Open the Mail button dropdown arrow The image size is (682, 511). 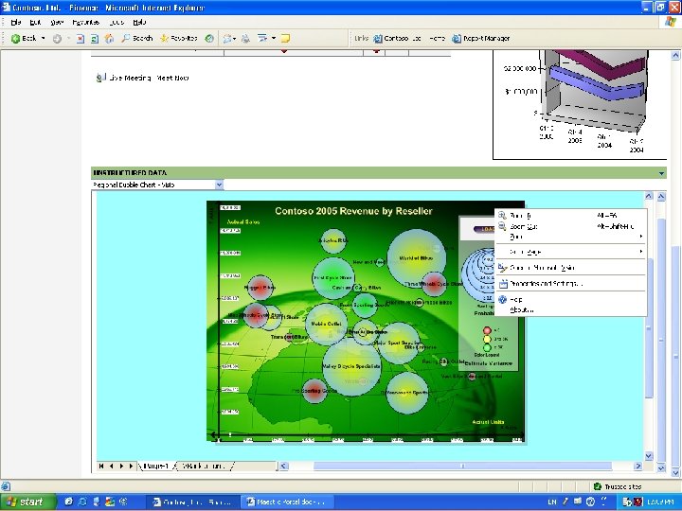tap(235, 39)
